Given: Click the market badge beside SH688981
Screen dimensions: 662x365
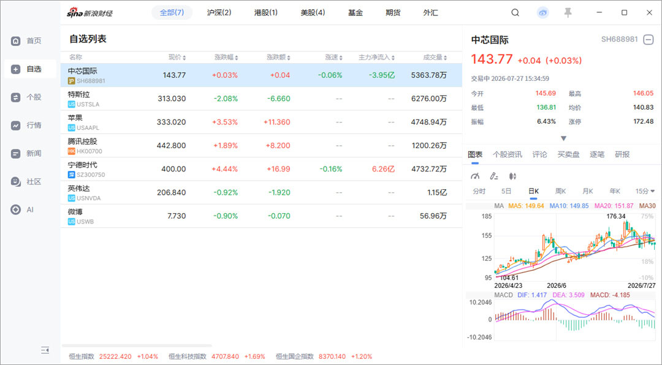Looking at the screenshot, I should (x=71, y=81).
